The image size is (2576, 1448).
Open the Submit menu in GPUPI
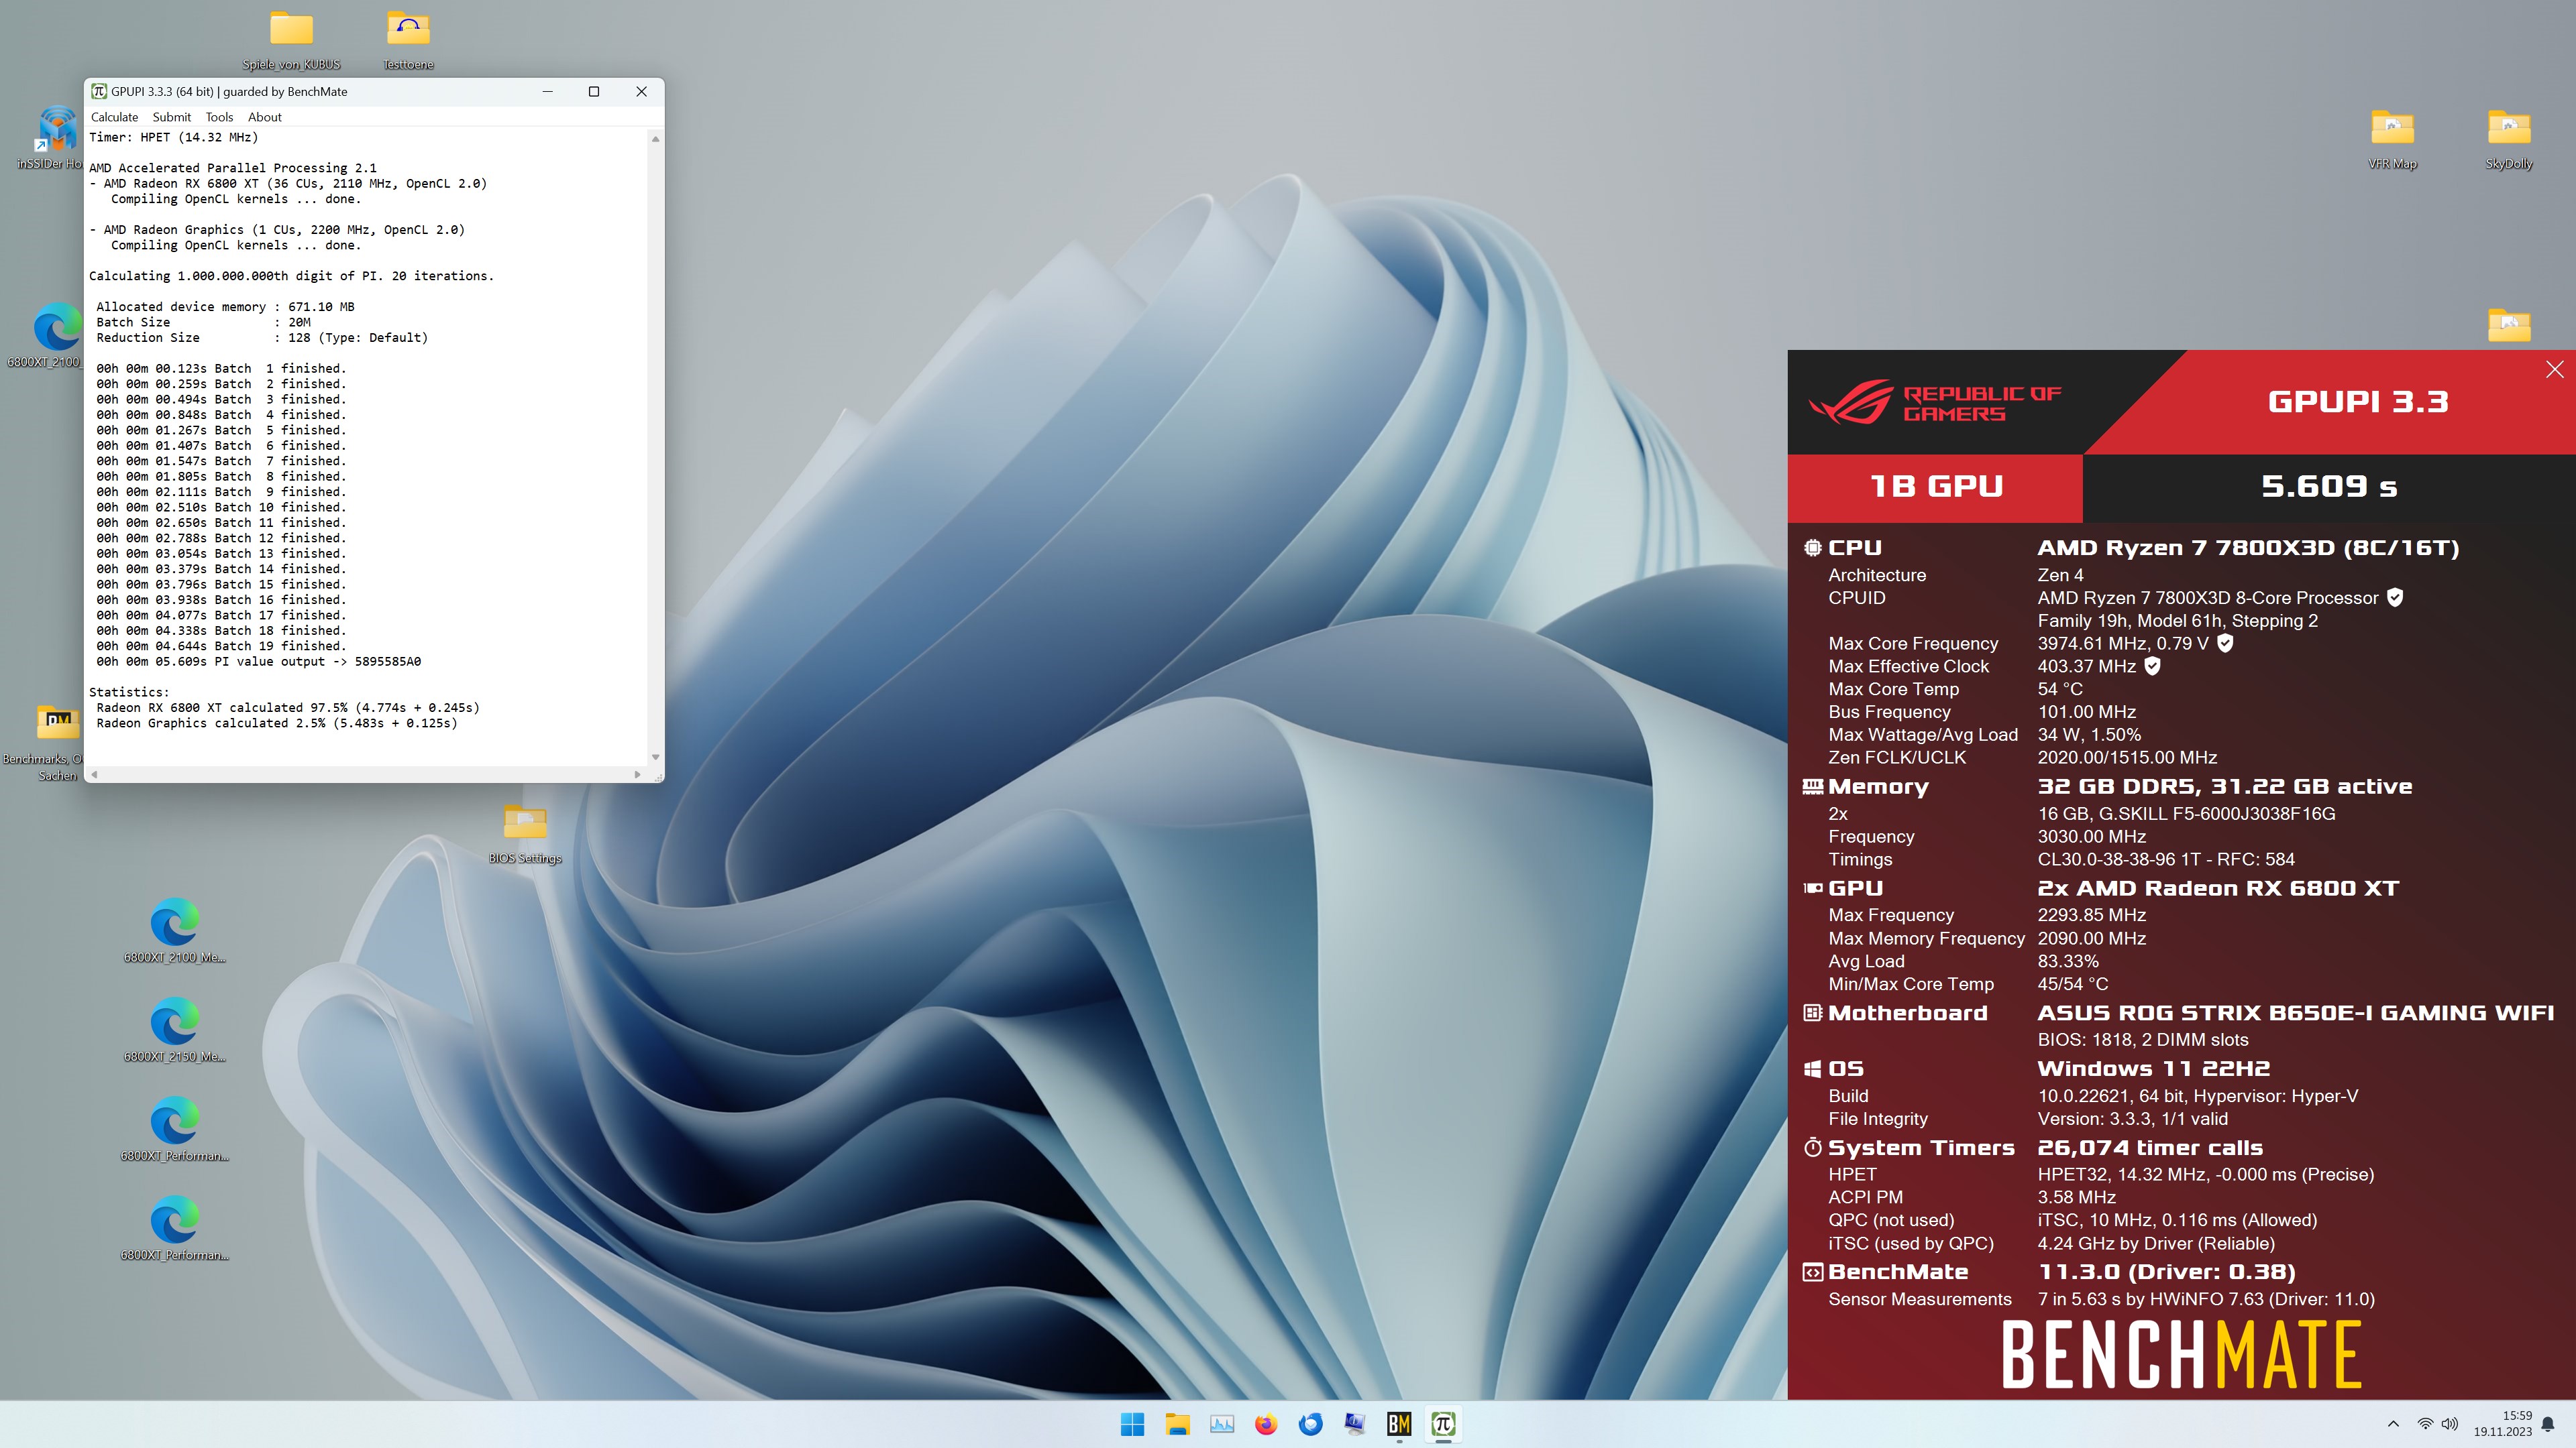(171, 117)
